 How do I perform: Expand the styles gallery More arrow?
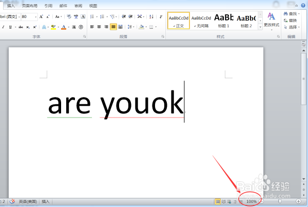coord(260,27)
